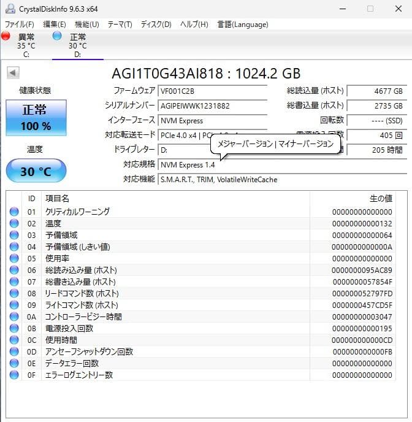Select the リードコマンド数 (ホスト) row
The height and width of the screenshot is (422, 412).
coord(201,293)
